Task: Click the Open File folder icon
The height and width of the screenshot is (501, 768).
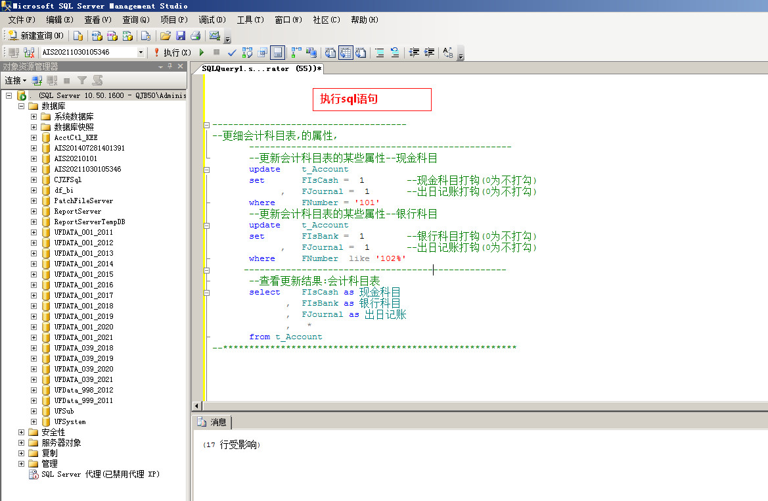Action: (x=166, y=36)
